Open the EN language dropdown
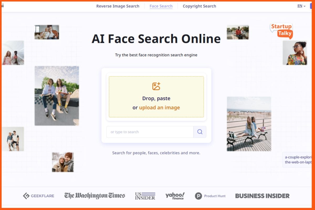This screenshot has height=210, width=315. (x=301, y=6)
